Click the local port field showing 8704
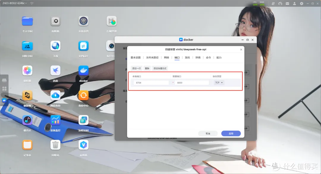This screenshot has height=174, width=321. 151,82
